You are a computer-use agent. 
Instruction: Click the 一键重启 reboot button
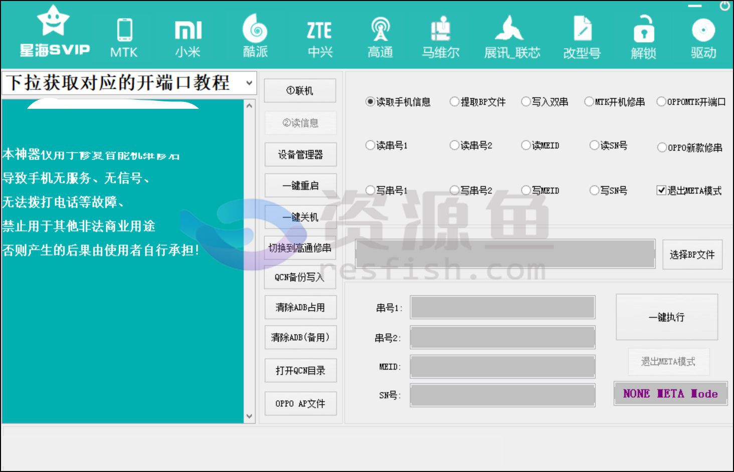300,186
